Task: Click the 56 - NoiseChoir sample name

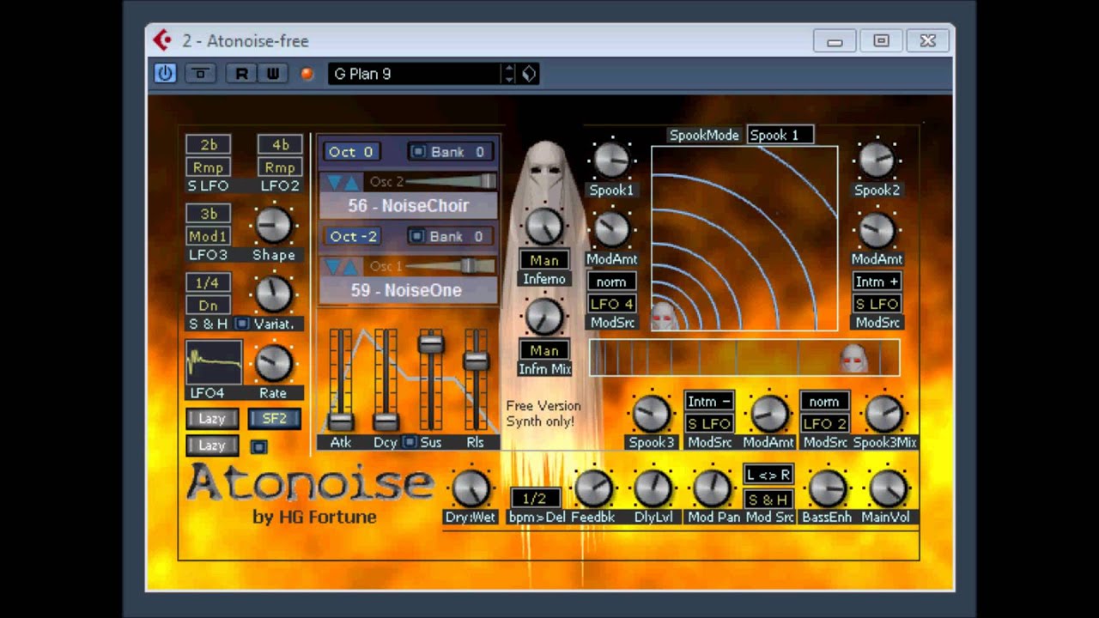Action: point(408,206)
